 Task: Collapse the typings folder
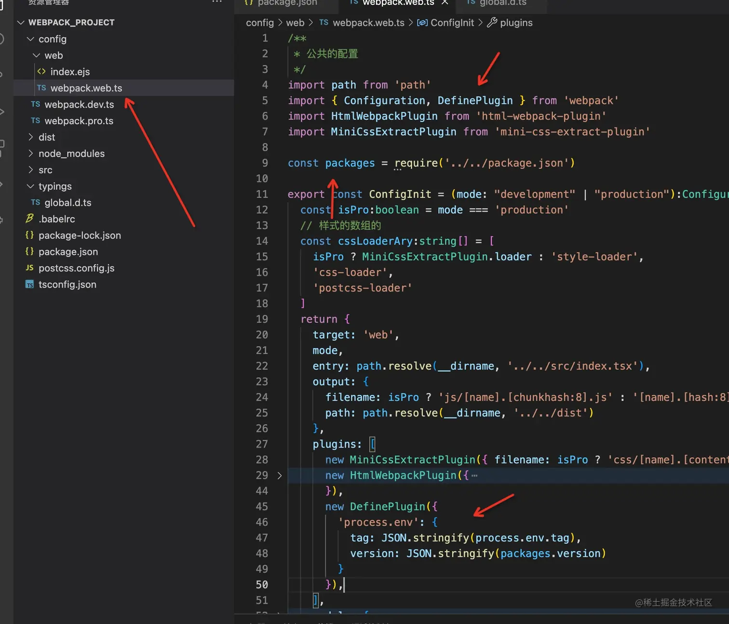point(30,186)
